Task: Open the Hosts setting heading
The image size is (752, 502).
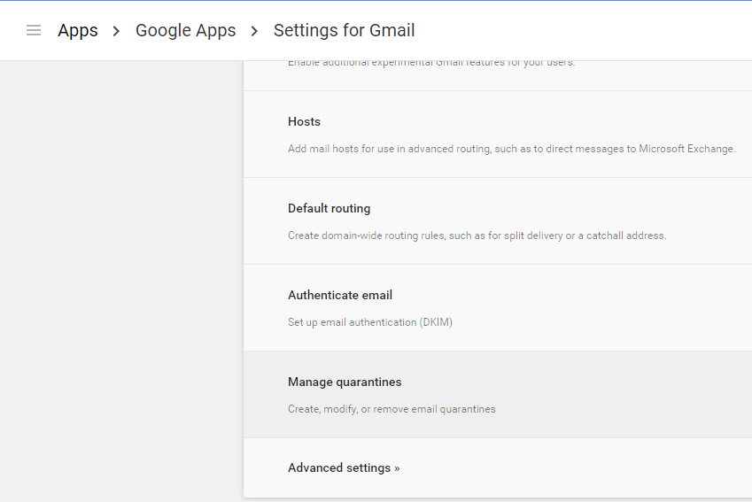Action: tap(304, 121)
